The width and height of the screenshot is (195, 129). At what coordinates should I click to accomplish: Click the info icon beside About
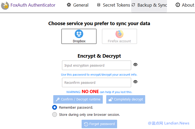point(178,5)
